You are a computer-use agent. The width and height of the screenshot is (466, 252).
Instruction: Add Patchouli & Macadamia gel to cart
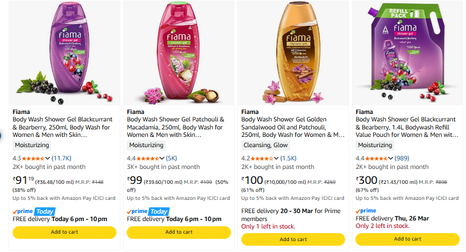pos(178,232)
